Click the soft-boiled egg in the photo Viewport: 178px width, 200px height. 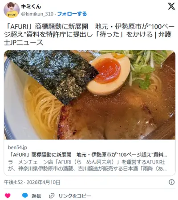(109, 73)
